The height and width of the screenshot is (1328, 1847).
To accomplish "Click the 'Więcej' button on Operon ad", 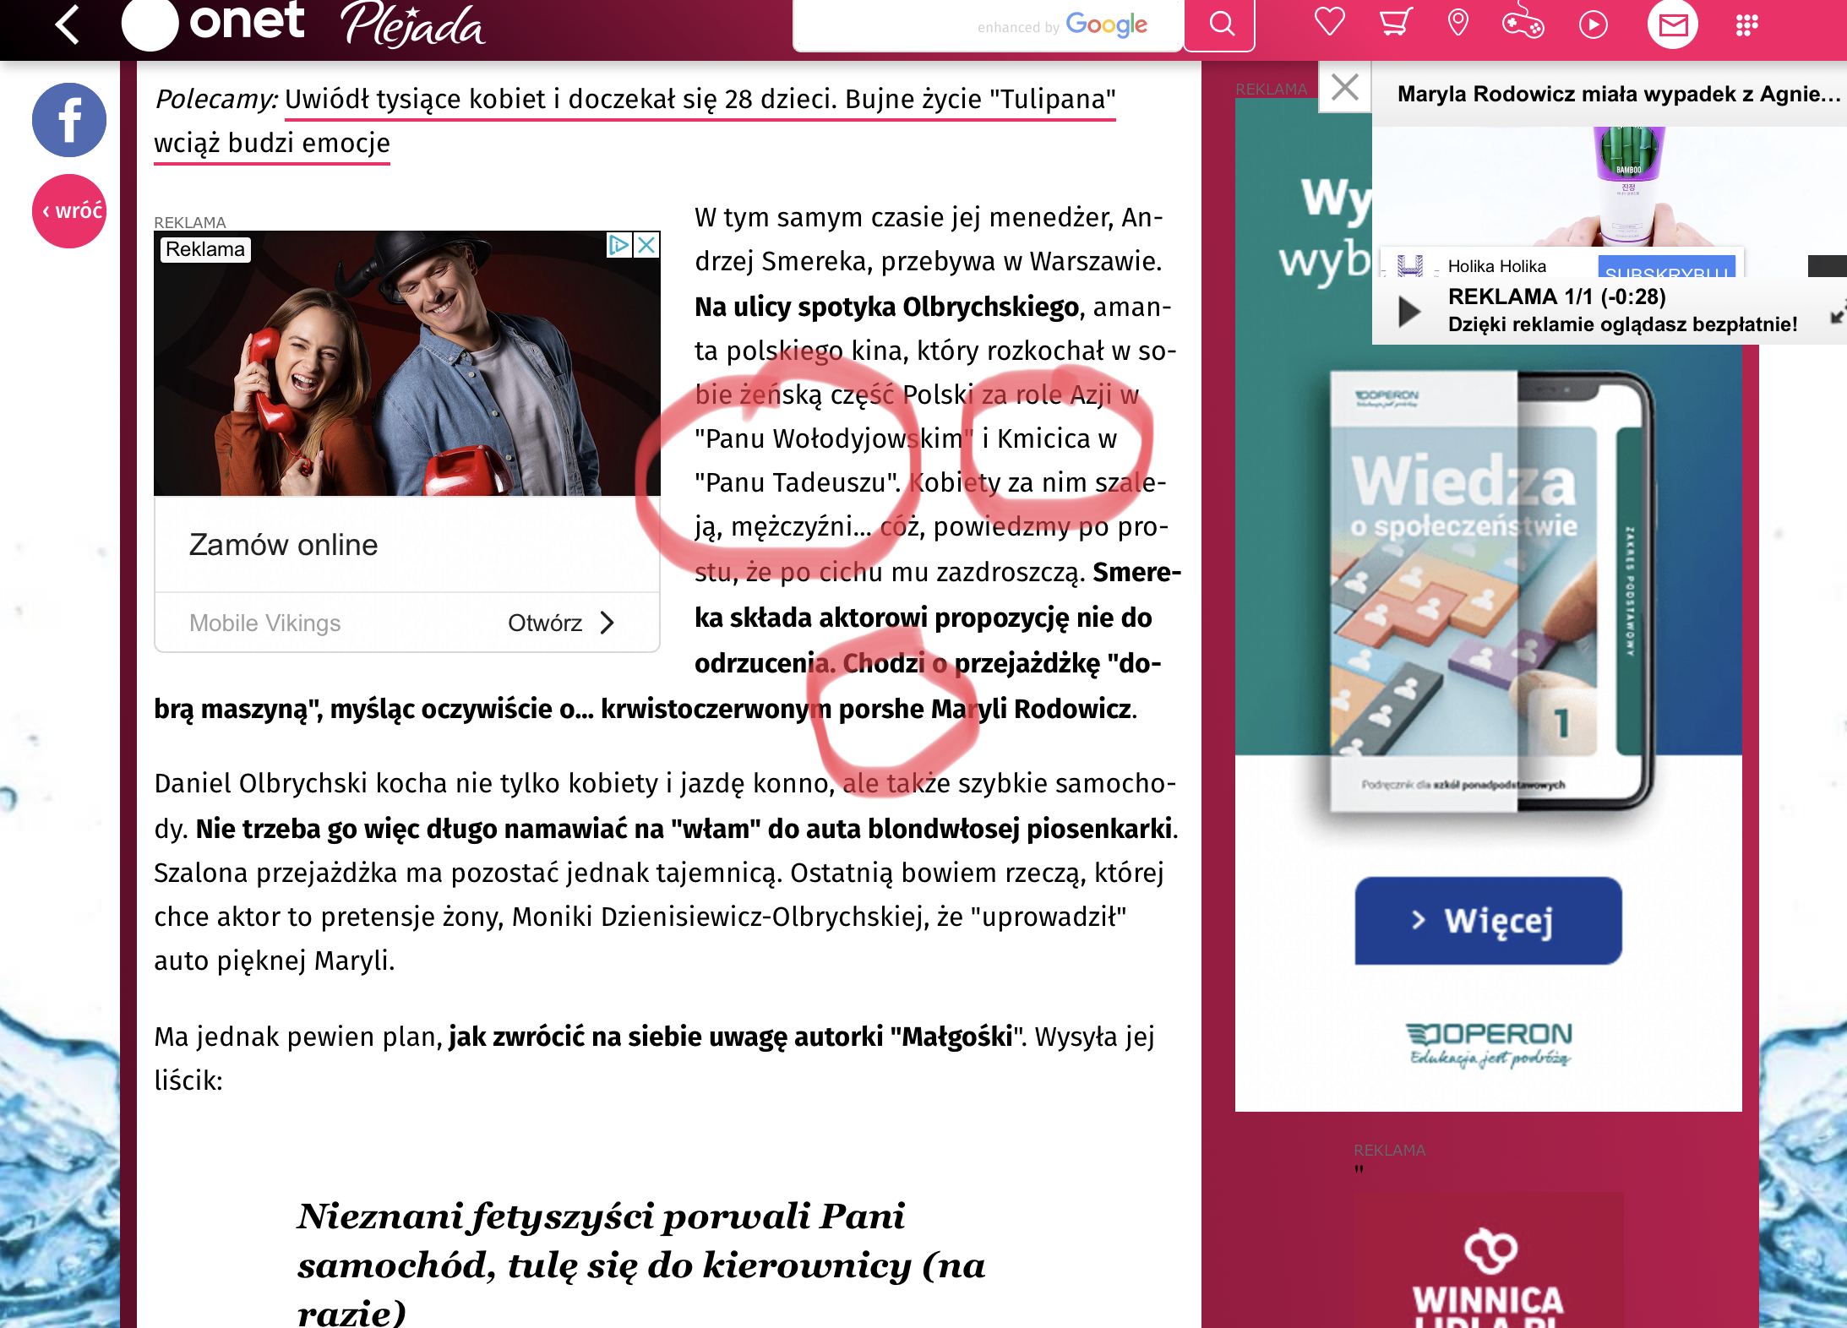I will pos(1488,920).
